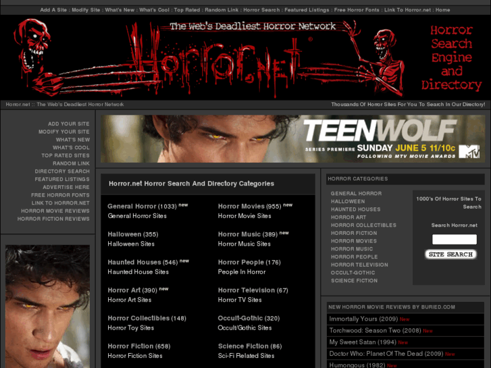Screen dimensions: 491x368
Task: Click FEATURED LISTINGS in the left sidebar
Action: pos(62,180)
